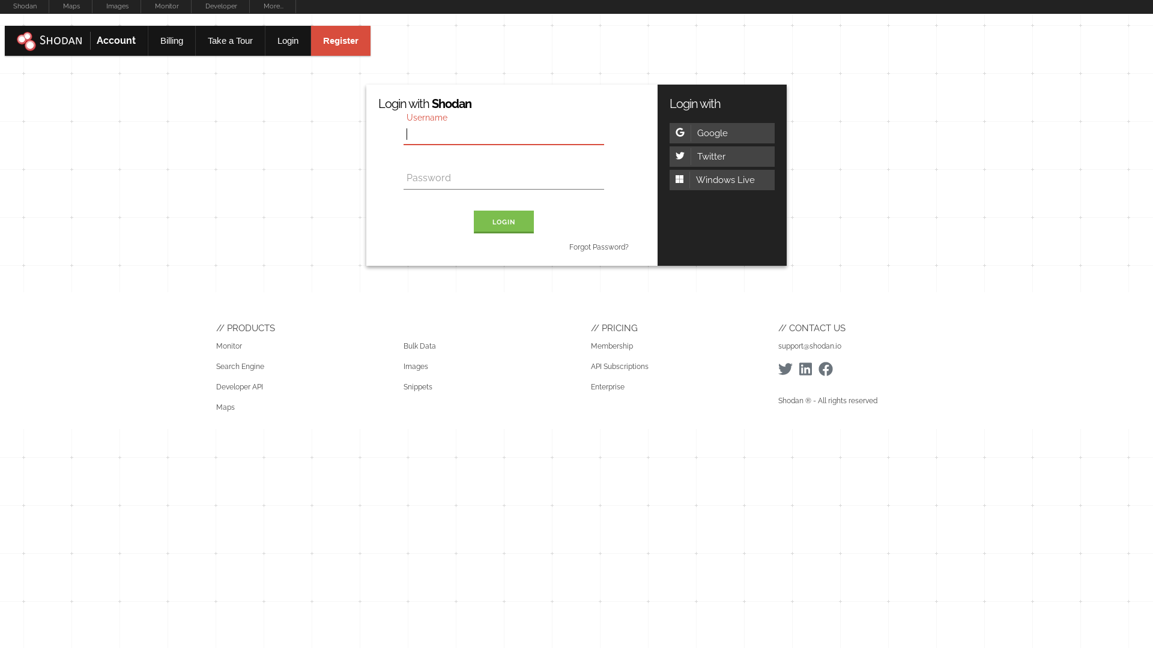Click the Username input field
1153x648 pixels.
tap(504, 134)
